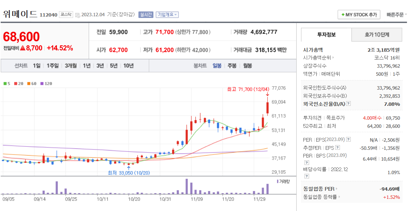This screenshot has height=211, width=408.
Task: Click the 코스닥 market badge
Action: pos(66,15)
